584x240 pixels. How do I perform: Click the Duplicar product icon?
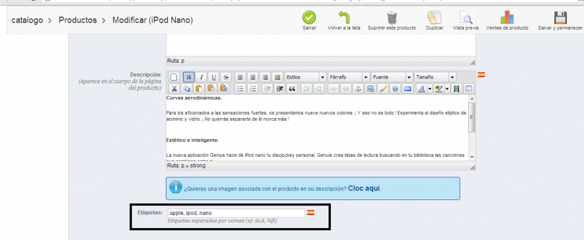[435, 18]
